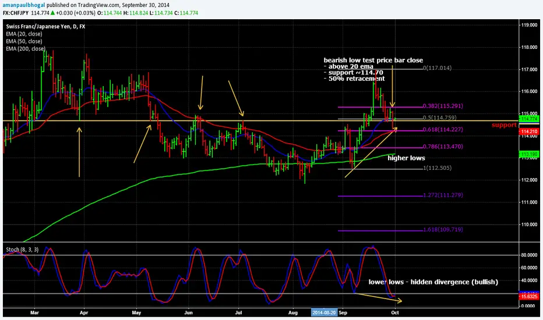Click the Fibonacci 1.618(109.719) level label

[x=443, y=229]
